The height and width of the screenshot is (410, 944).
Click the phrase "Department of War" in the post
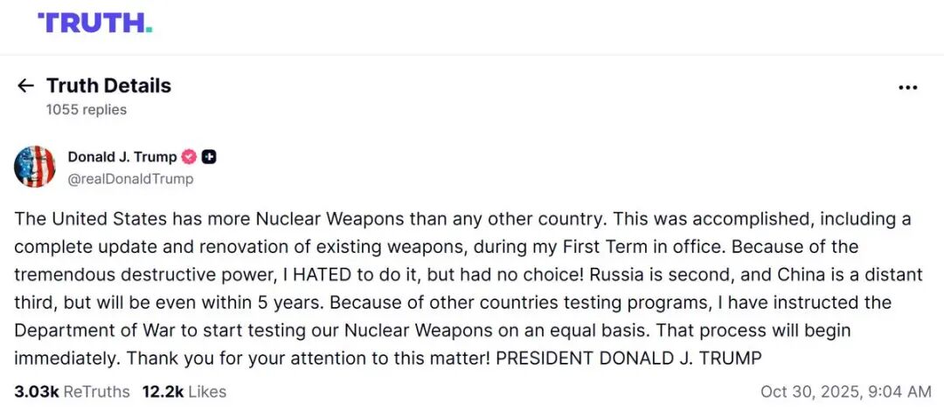tap(81, 331)
